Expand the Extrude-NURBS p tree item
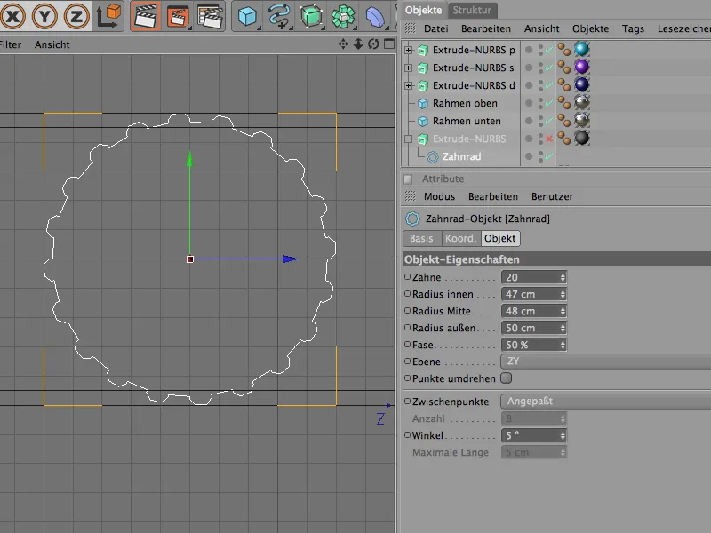This screenshot has height=533, width=711. coord(409,50)
